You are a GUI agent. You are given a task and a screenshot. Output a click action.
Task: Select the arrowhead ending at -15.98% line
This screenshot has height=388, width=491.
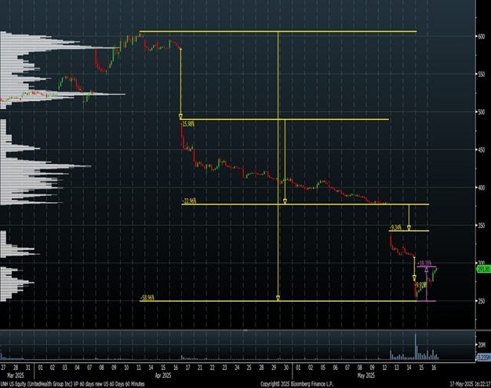[180, 117]
